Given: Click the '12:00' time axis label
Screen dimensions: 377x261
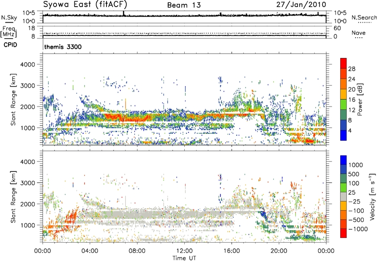Looking at the screenshot, I should click(x=184, y=251).
